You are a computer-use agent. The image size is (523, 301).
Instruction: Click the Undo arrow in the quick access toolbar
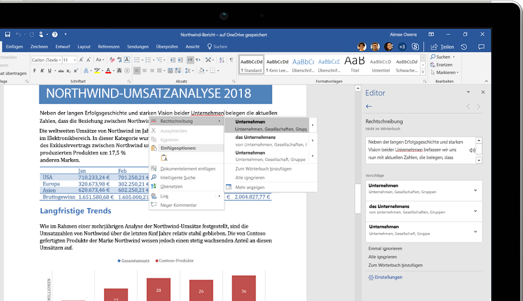[x=19, y=35]
